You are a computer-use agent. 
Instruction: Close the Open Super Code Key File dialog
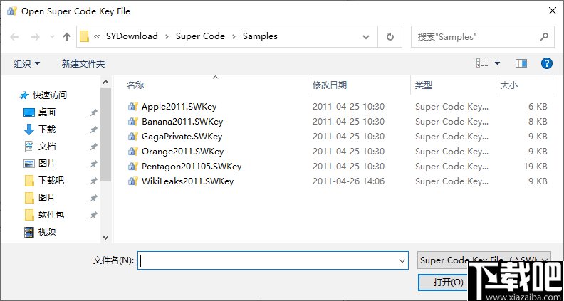click(553, 11)
